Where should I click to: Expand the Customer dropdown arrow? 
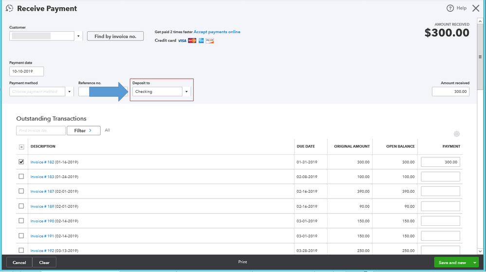[78, 36]
